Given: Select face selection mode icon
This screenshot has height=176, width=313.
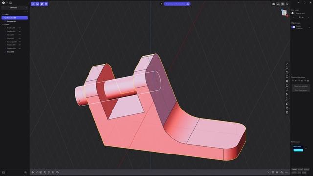Looking at the screenshot, I should tap(42, 4).
